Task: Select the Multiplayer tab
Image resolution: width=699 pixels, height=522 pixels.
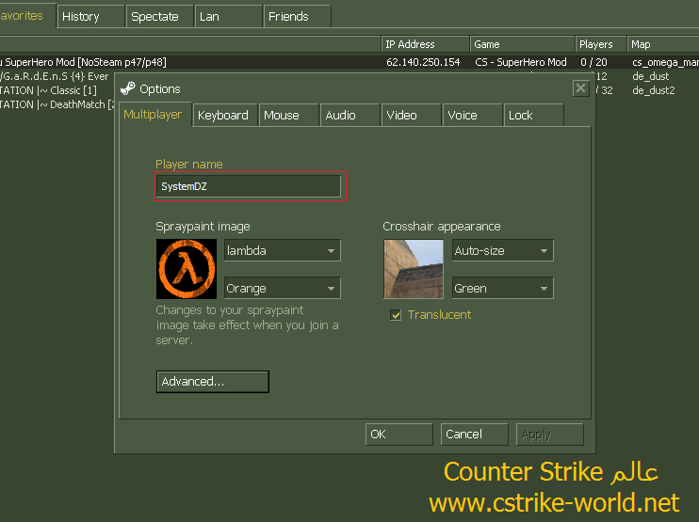Action: (x=155, y=115)
